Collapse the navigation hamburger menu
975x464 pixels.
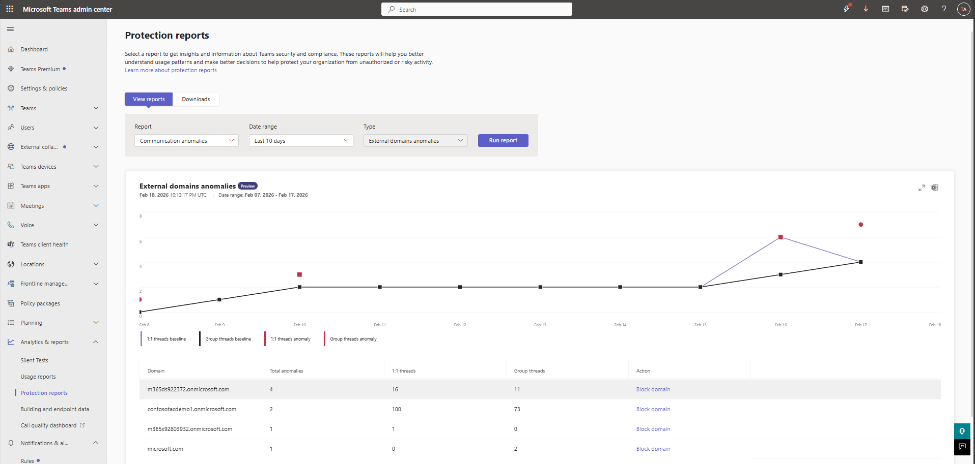pyautogui.click(x=10, y=29)
